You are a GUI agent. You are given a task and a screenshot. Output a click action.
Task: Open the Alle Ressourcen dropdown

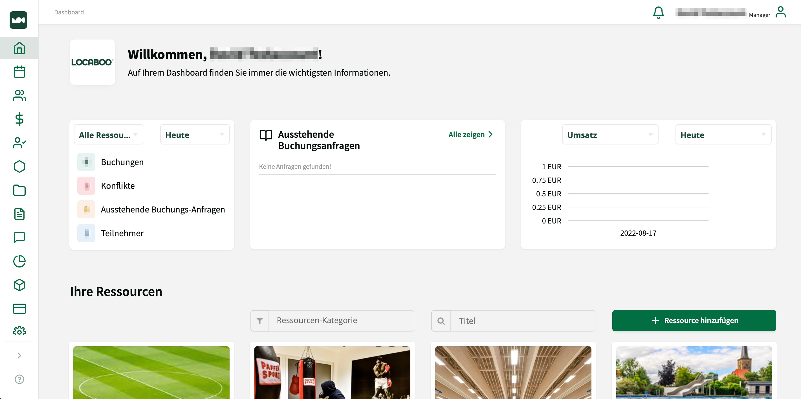[x=108, y=134]
